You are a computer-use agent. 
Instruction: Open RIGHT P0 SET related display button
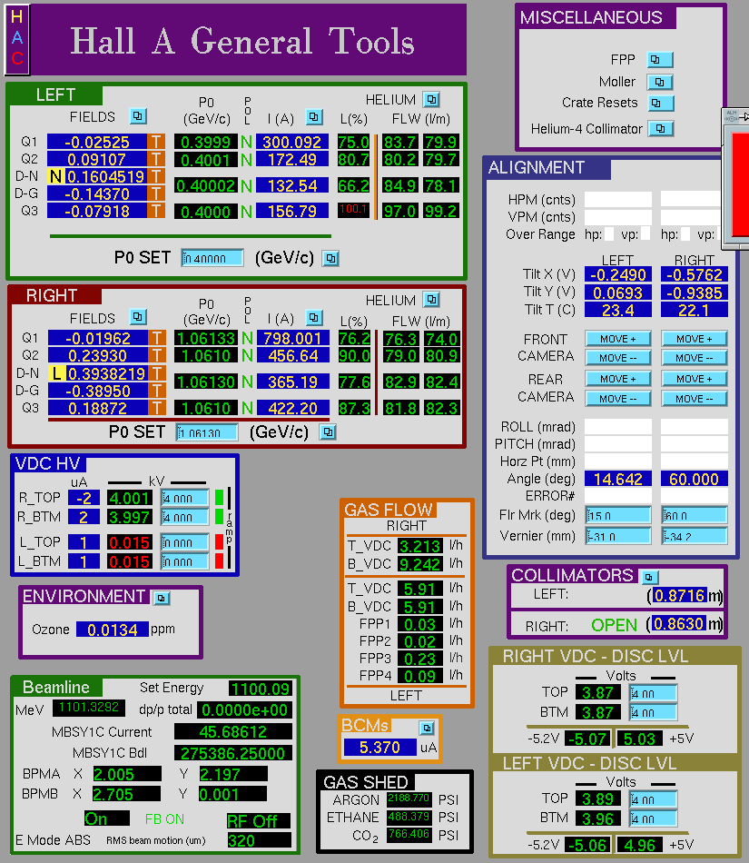pyautogui.click(x=329, y=432)
